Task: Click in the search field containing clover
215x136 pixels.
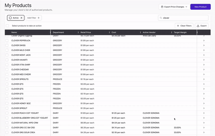Action: click(183, 18)
